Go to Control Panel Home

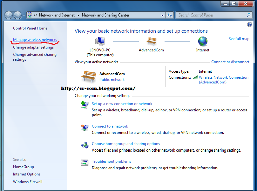point(30,28)
